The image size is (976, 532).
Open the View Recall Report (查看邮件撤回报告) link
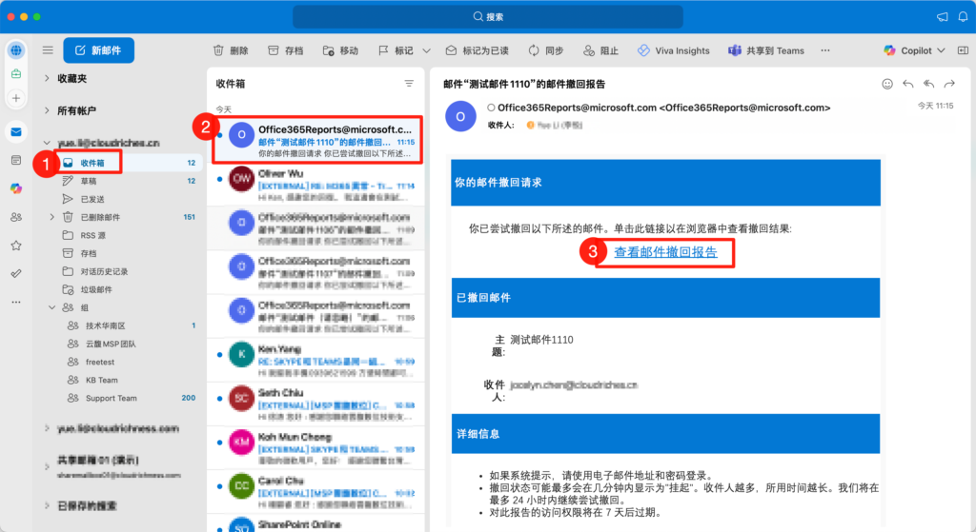[x=664, y=252]
